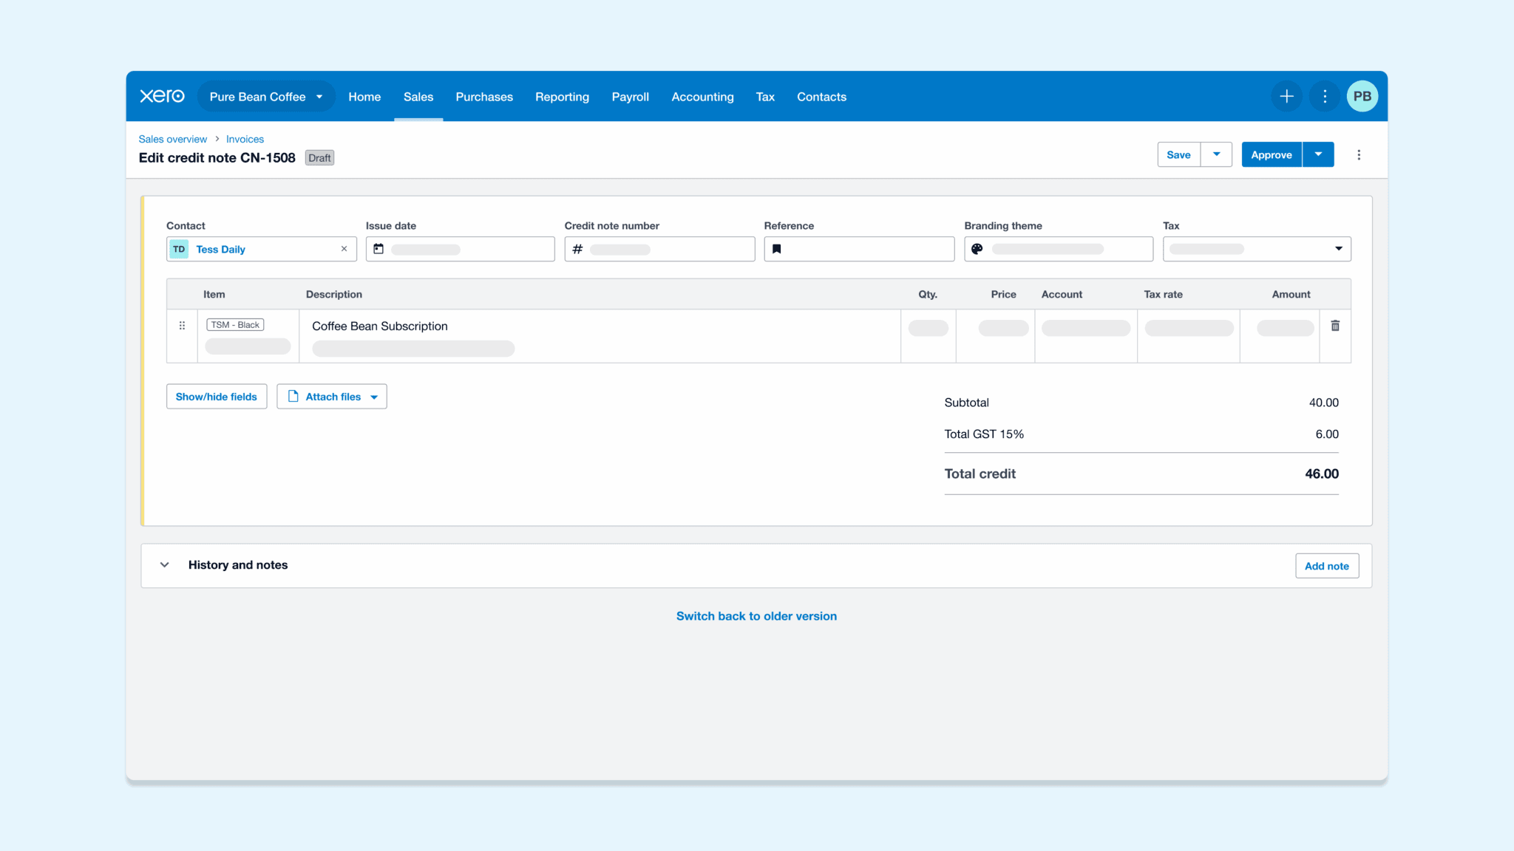Open the issue date calendar picker
1514x851 pixels.
click(x=378, y=249)
